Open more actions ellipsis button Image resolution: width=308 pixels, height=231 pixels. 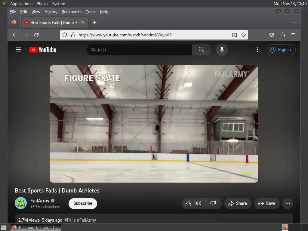tap(288, 204)
